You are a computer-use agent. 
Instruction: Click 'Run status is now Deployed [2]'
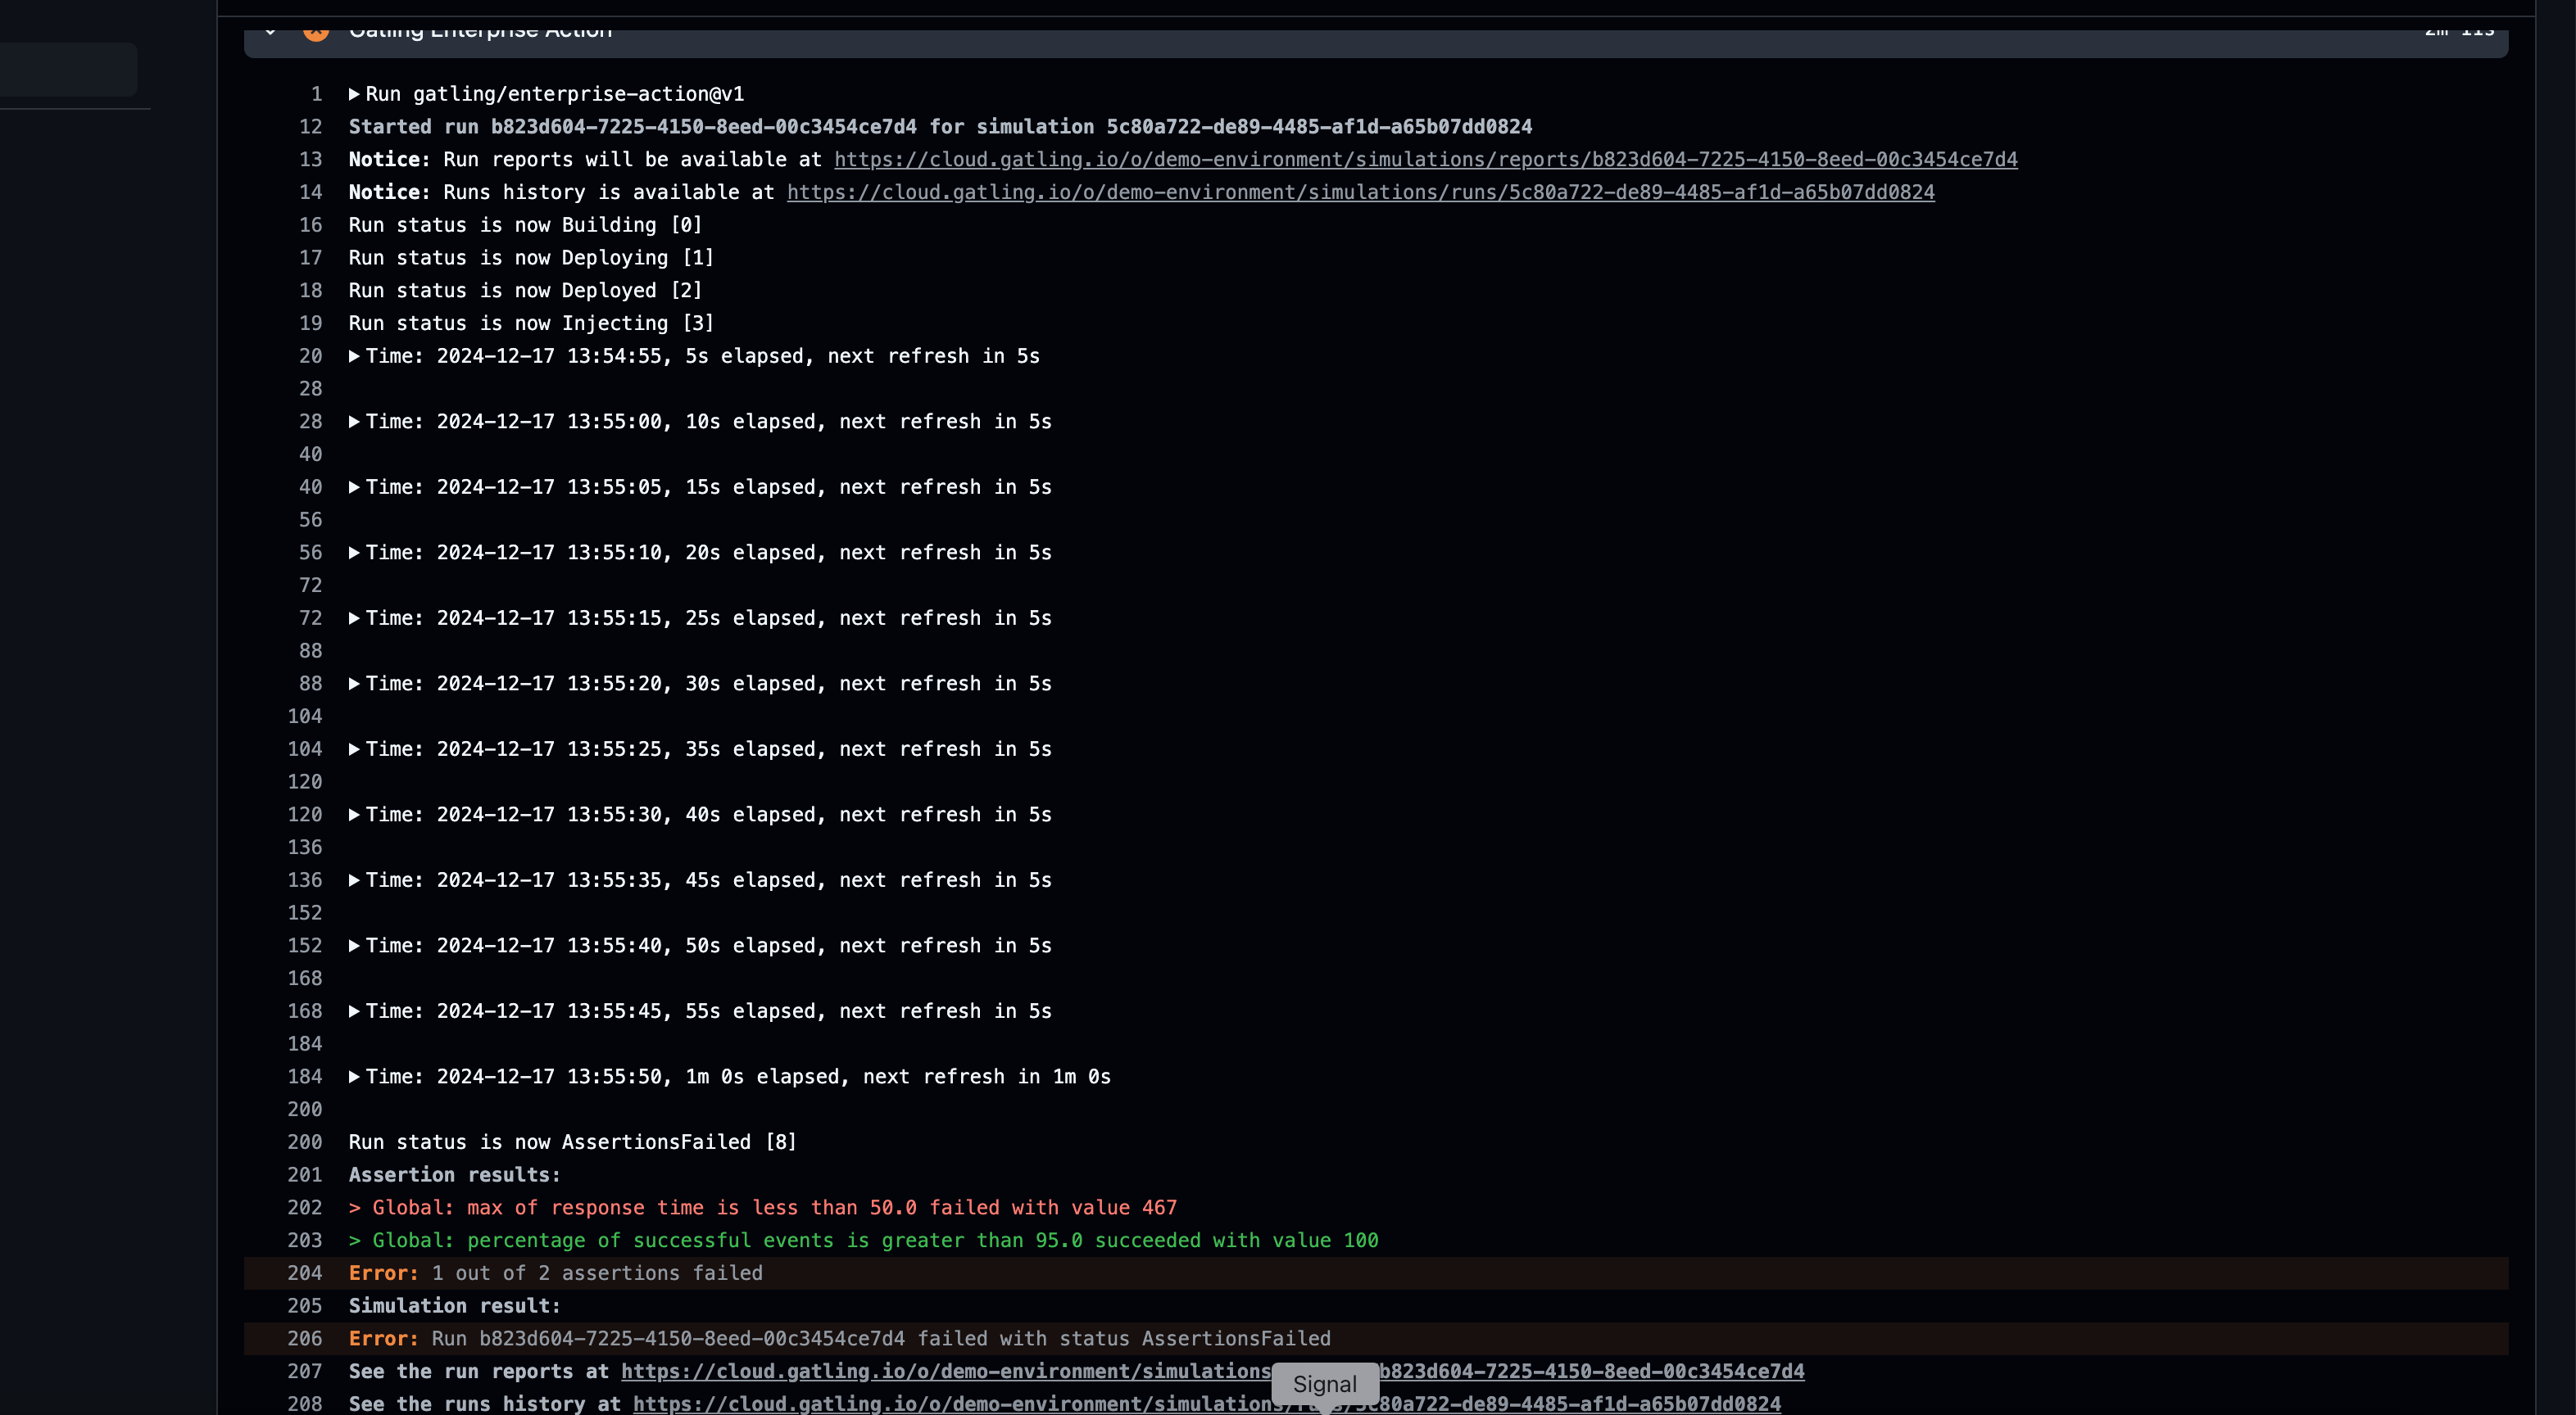tap(525, 291)
